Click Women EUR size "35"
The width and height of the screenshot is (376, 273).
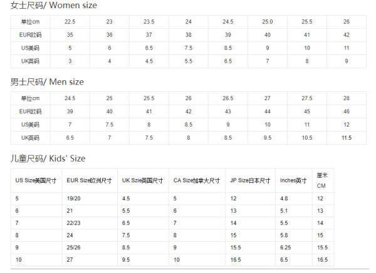click(x=70, y=35)
